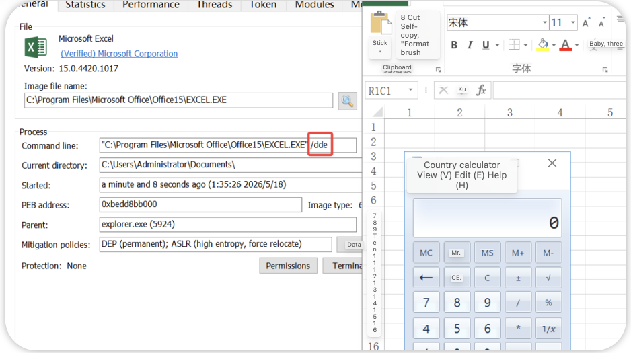Open the calculator View/Edit/Help menu bar
631x353 pixels.
pos(461,175)
